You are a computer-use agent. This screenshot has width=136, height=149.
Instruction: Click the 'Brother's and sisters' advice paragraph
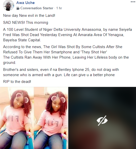pyautogui.click(x=61, y=72)
